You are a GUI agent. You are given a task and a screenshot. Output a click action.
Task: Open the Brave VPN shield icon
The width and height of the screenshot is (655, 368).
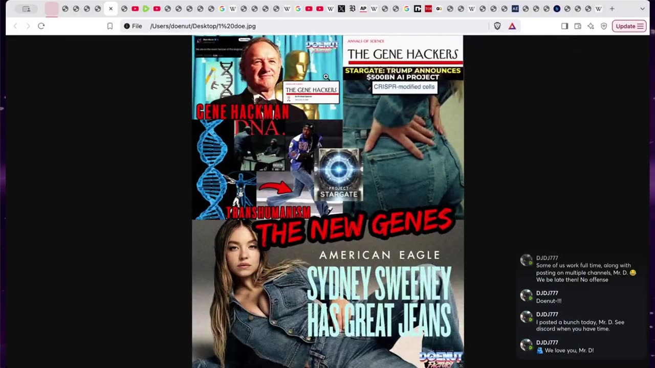(x=604, y=26)
